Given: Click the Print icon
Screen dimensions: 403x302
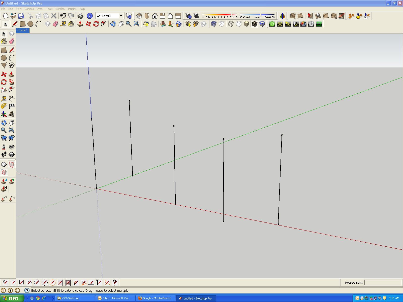Looking at the screenshot, I should [x=80, y=16].
